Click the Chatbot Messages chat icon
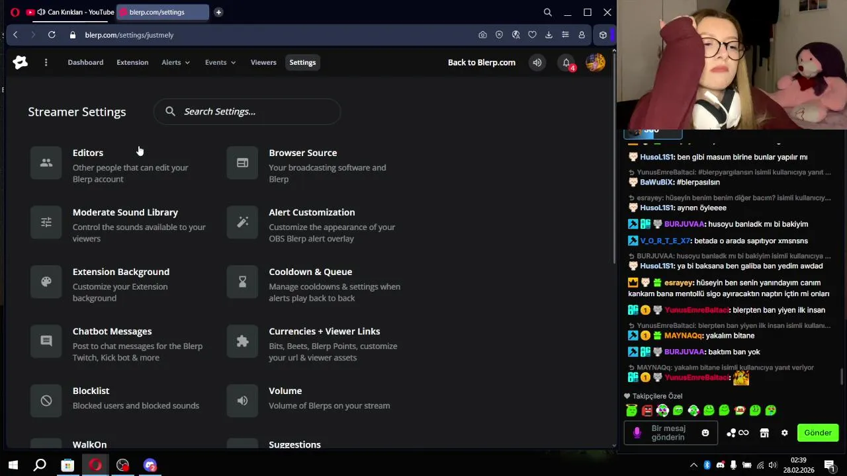Image resolution: width=847 pixels, height=476 pixels. tap(46, 341)
